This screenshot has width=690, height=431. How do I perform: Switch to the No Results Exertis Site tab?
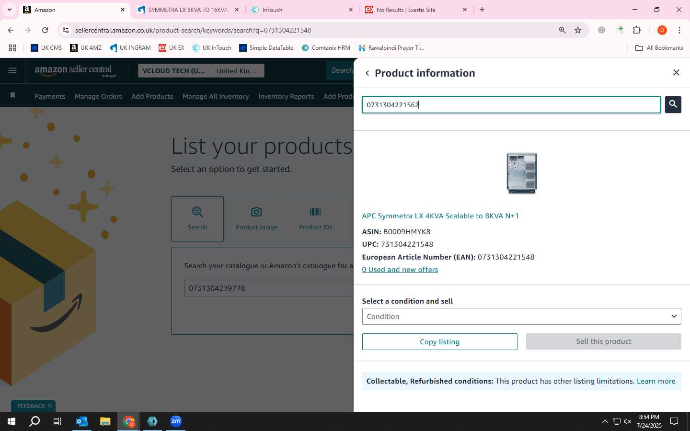point(416,10)
